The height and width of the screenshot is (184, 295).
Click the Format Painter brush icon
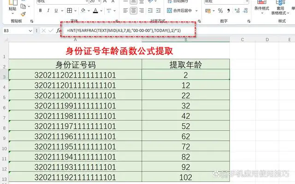point(24,14)
